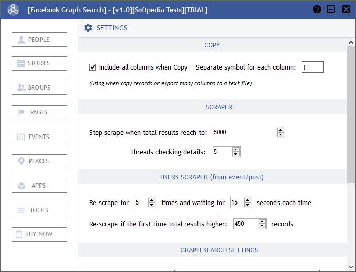Screen dimensions: 356x272
Task: Decrease Threads checking details value
Action: 236,154
